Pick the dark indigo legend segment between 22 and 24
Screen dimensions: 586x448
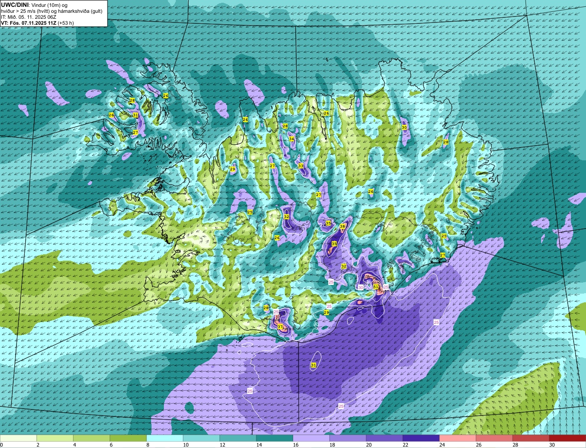(421, 438)
